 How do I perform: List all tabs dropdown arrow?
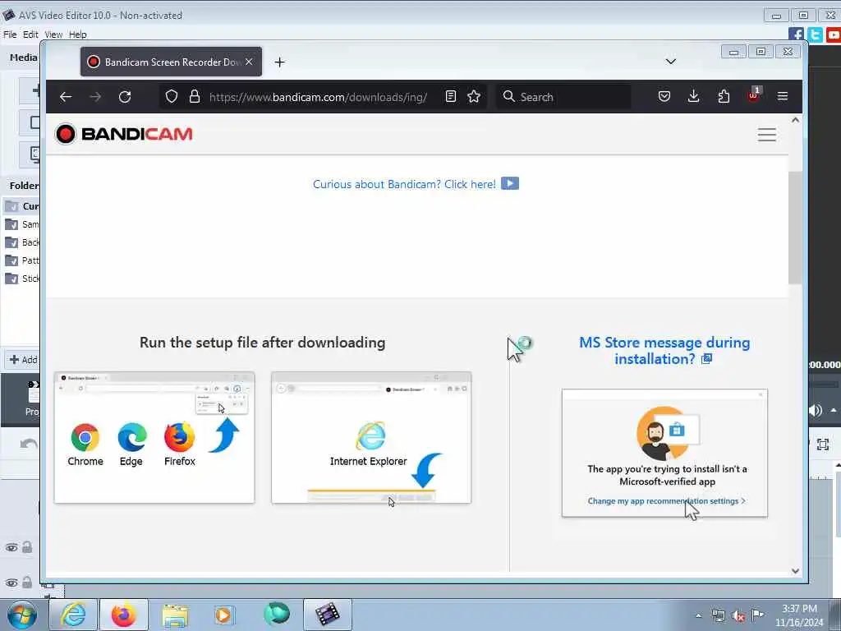tap(670, 61)
